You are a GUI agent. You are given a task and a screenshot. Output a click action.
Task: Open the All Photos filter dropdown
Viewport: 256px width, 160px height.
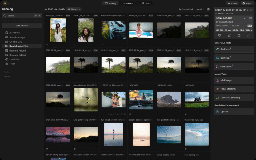(74, 9)
